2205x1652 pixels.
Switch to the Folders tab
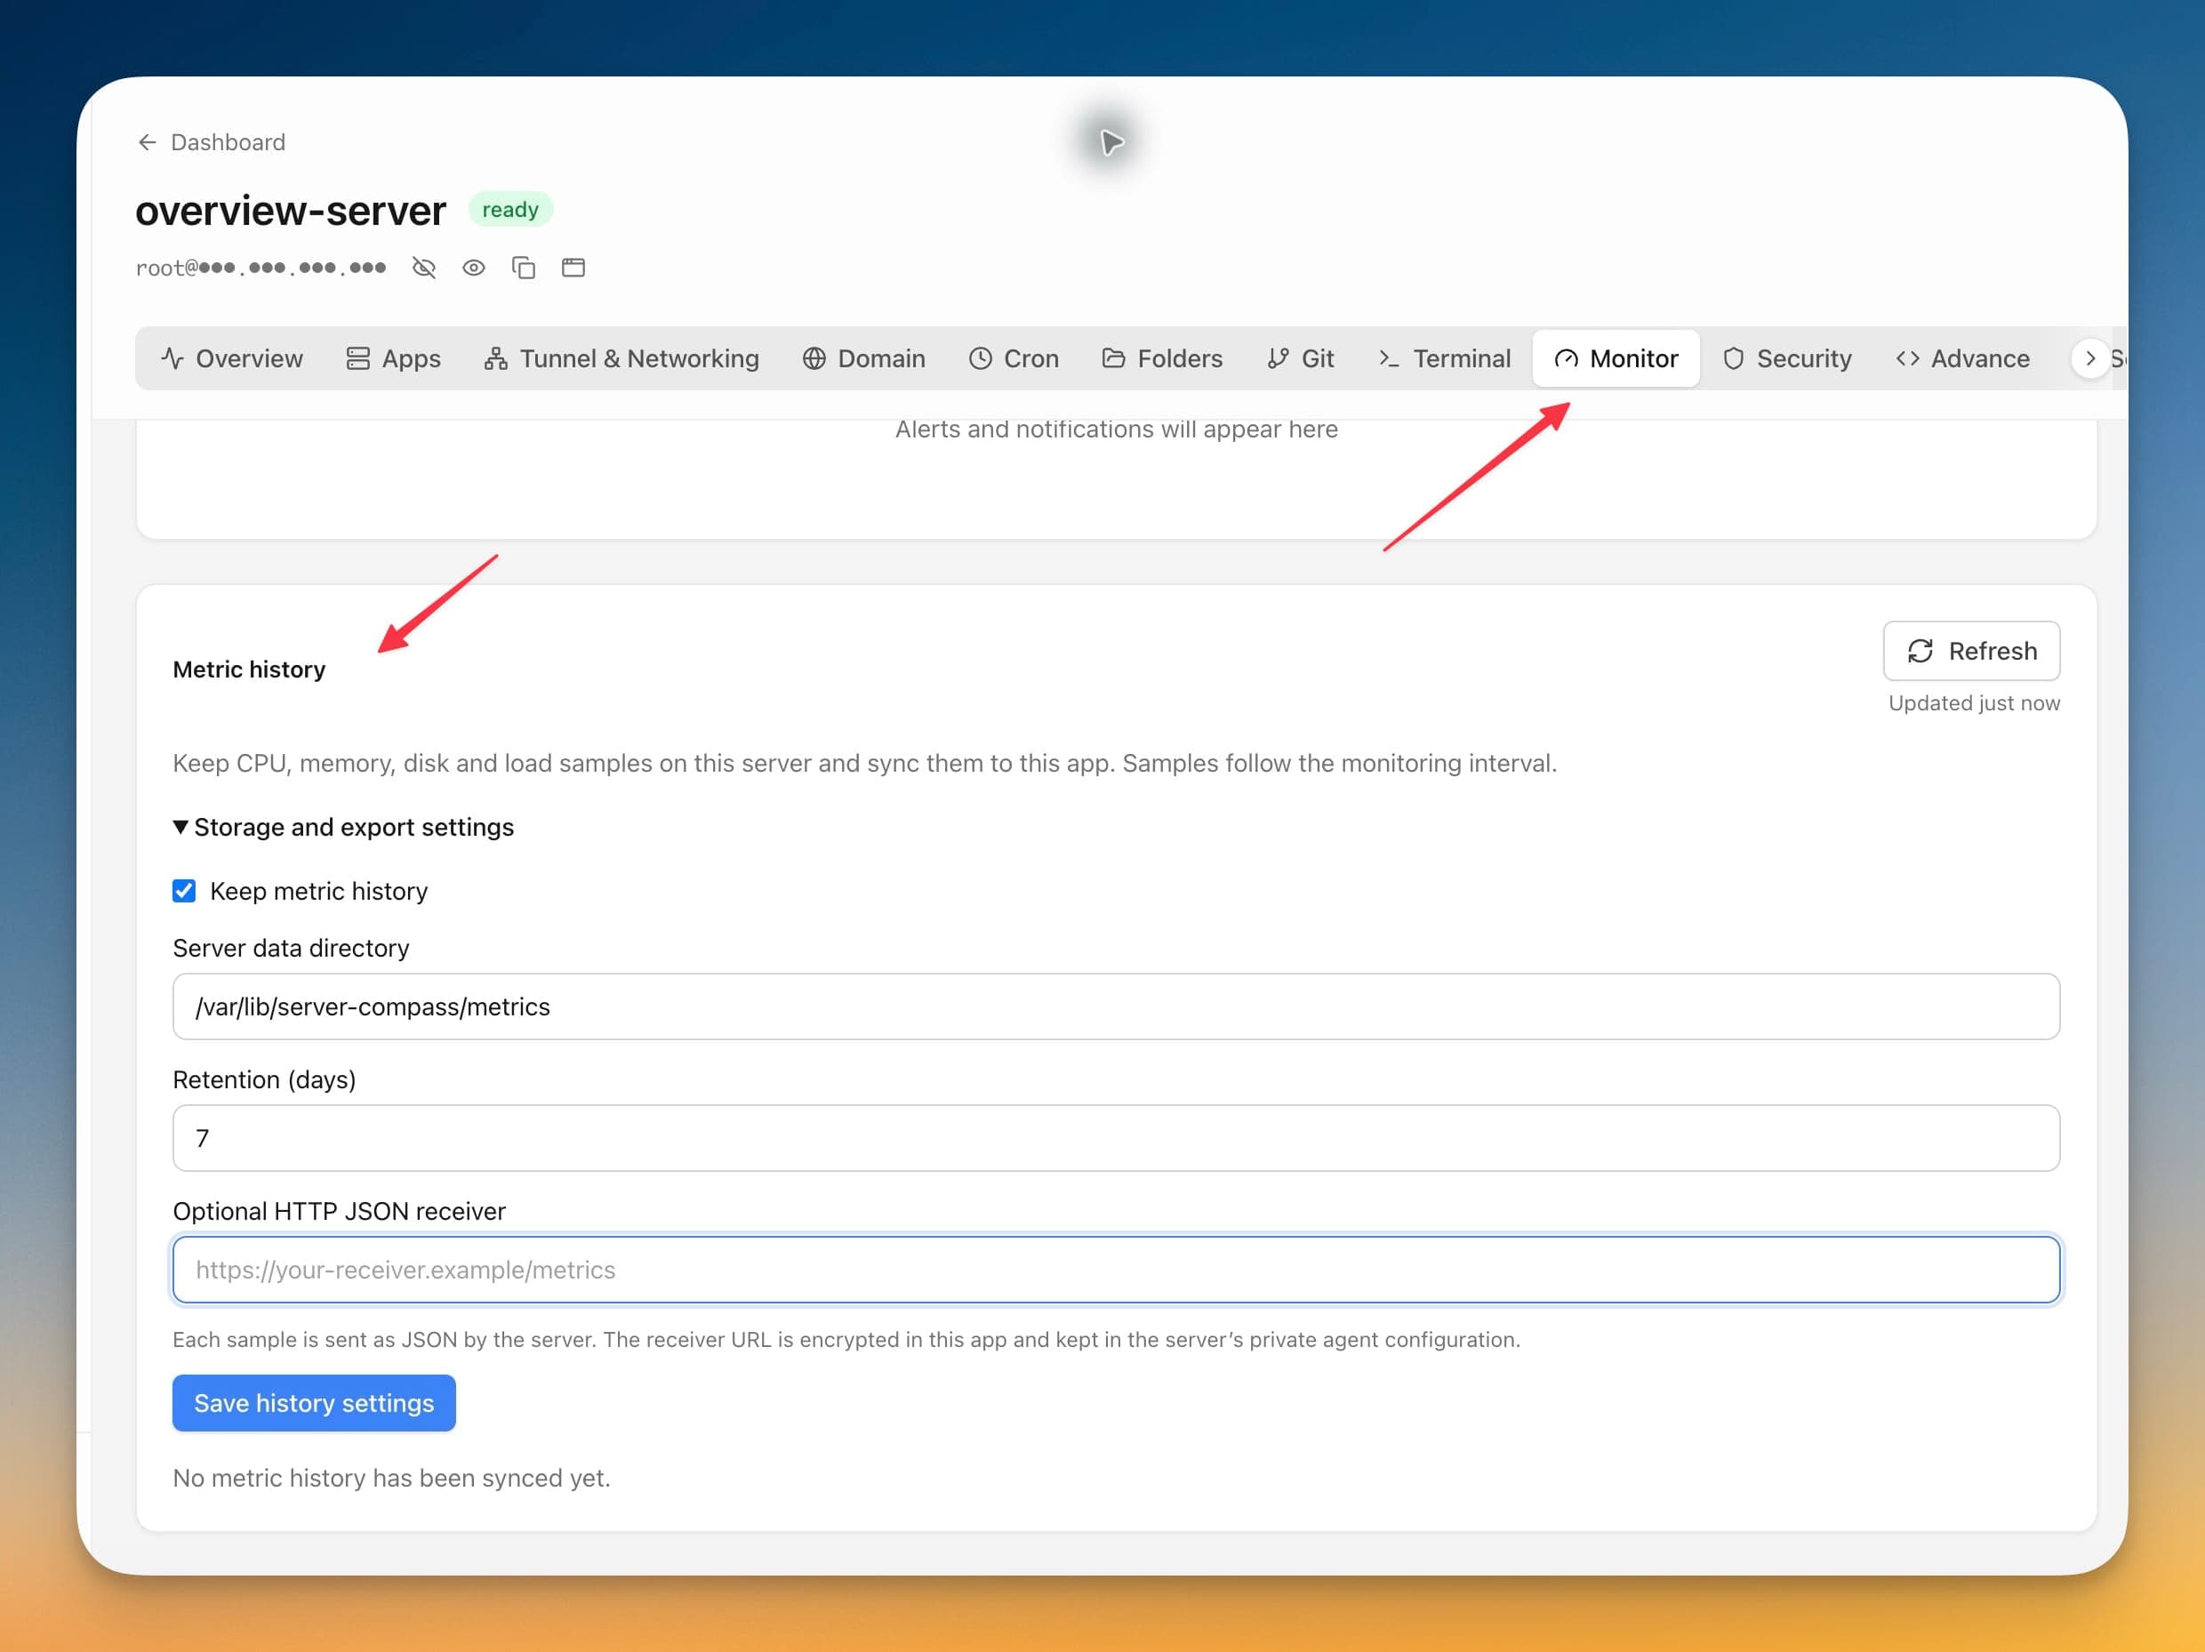[1162, 358]
